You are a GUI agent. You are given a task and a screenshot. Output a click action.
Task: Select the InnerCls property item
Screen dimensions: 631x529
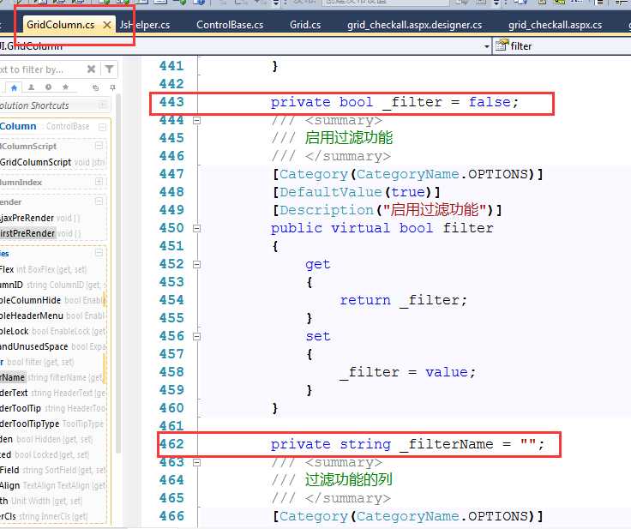click(44, 516)
